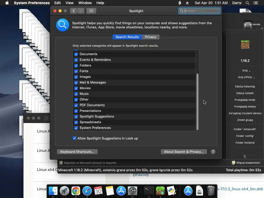Go forward in System Preferences
This screenshot has height=198, width=264.
81,11
